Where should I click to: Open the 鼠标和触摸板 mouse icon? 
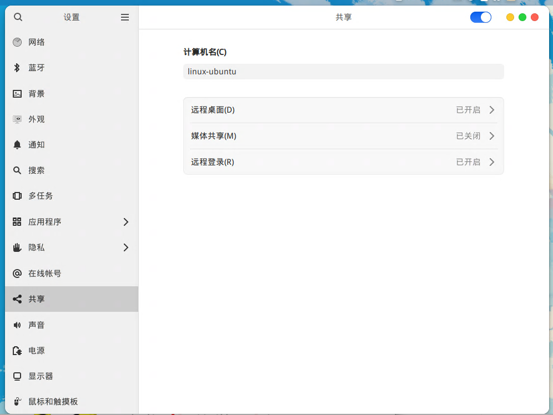[x=17, y=401]
